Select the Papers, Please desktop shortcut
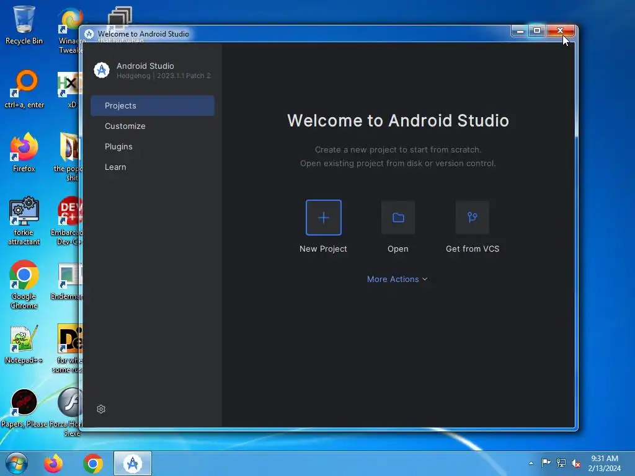The image size is (635, 476). (24, 408)
